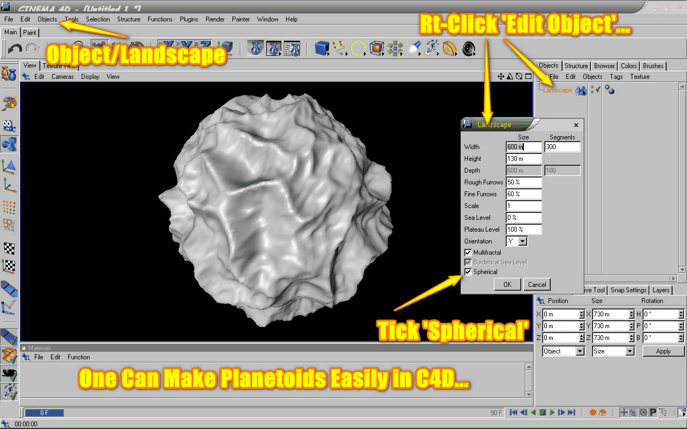Click the orange Record keyframe button
The image size is (687, 429).
point(593,412)
